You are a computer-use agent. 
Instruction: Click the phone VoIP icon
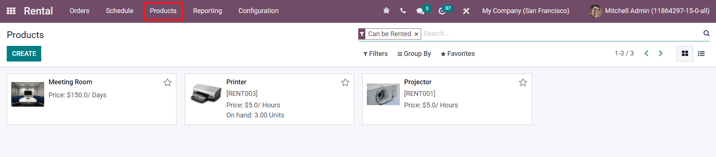coord(403,11)
